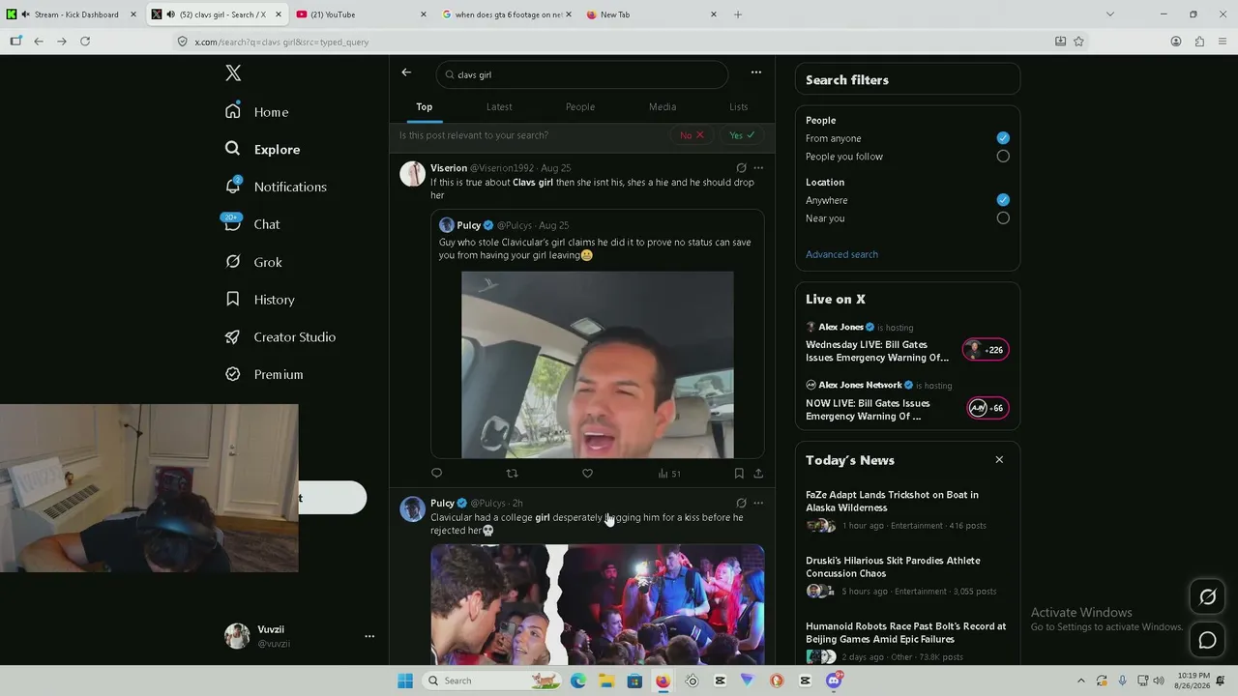
Task: Open the Advanced search link
Action: [x=842, y=255]
